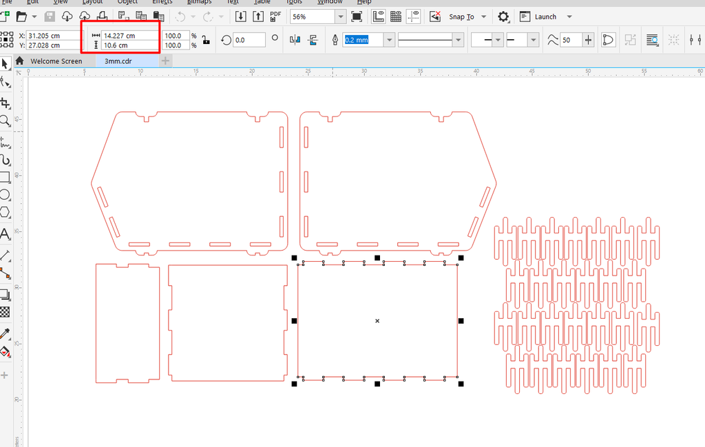Select object origin anchor grid

point(7,39)
